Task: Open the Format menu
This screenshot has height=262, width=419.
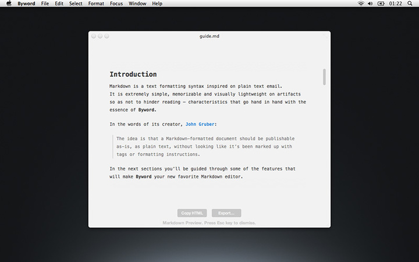Action: coord(96,3)
